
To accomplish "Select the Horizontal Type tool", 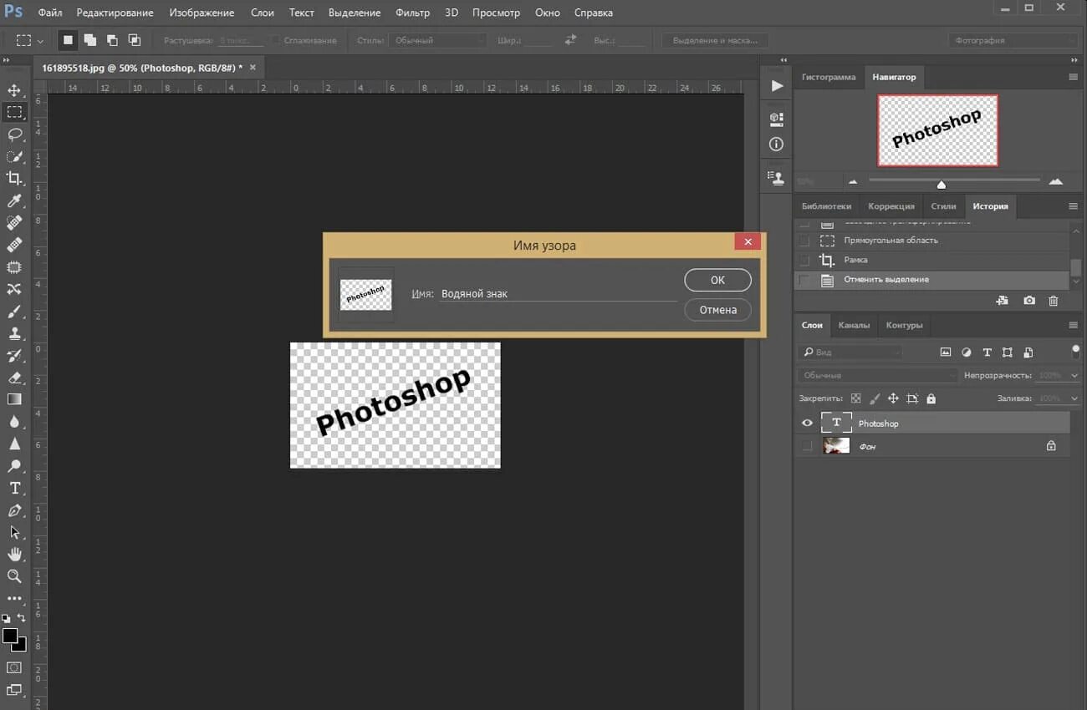I will coord(14,488).
